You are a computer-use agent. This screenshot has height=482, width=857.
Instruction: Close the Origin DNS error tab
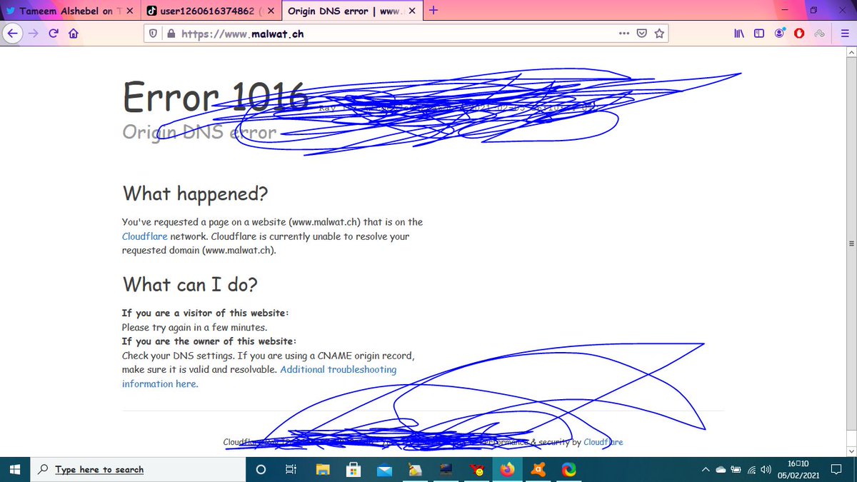point(411,11)
